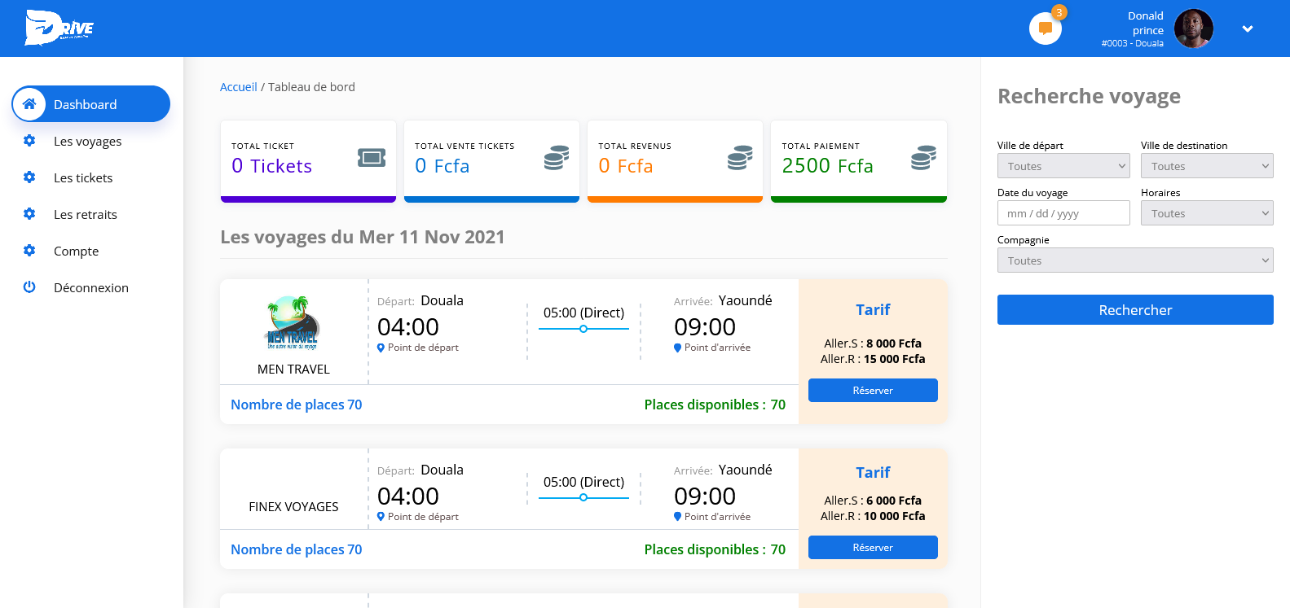The image size is (1290, 608).
Task: Click the Dashboard home icon
Action: [x=29, y=103]
